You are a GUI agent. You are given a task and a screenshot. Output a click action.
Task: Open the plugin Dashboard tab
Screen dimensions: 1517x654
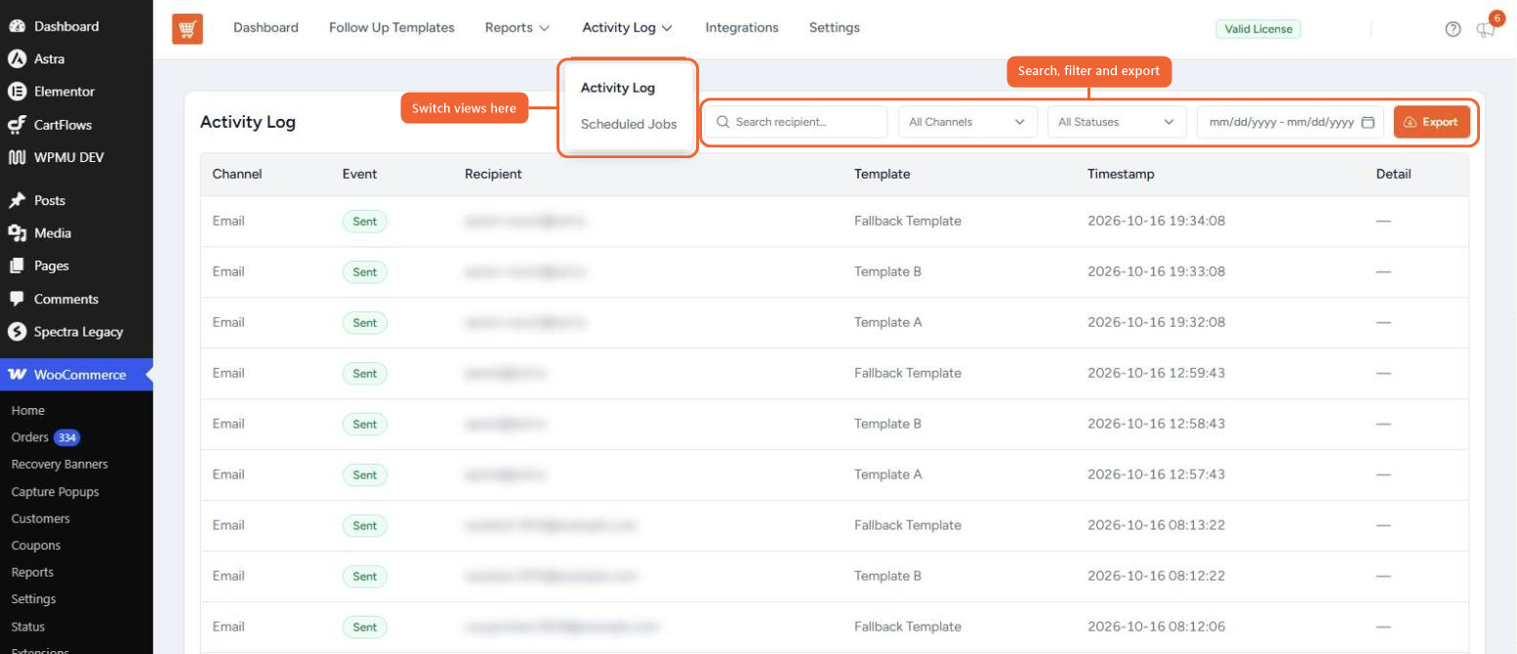[266, 27]
